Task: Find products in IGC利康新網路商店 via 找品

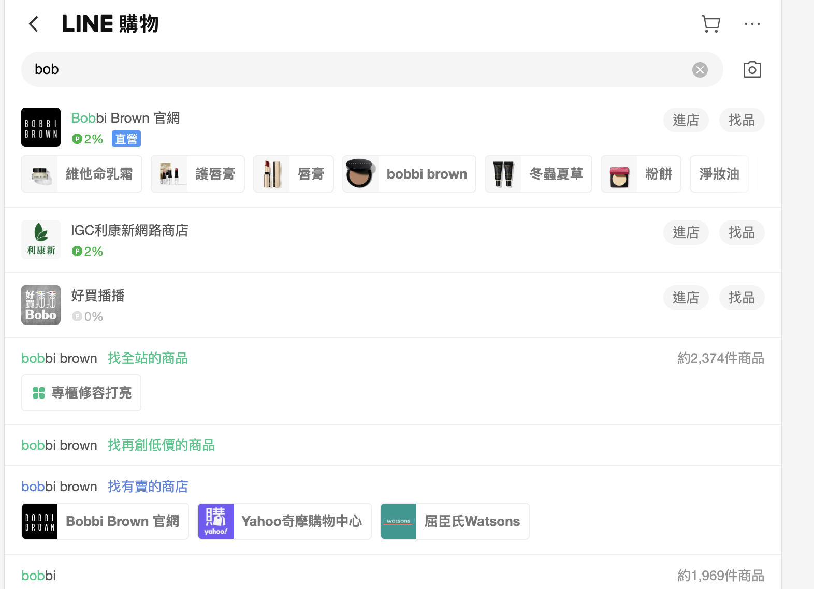Action: pyautogui.click(x=742, y=232)
